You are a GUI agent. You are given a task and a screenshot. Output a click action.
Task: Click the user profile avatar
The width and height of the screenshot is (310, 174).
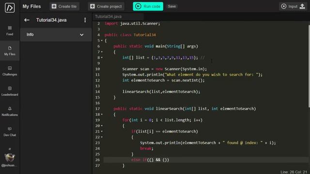(x=10, y=158)
